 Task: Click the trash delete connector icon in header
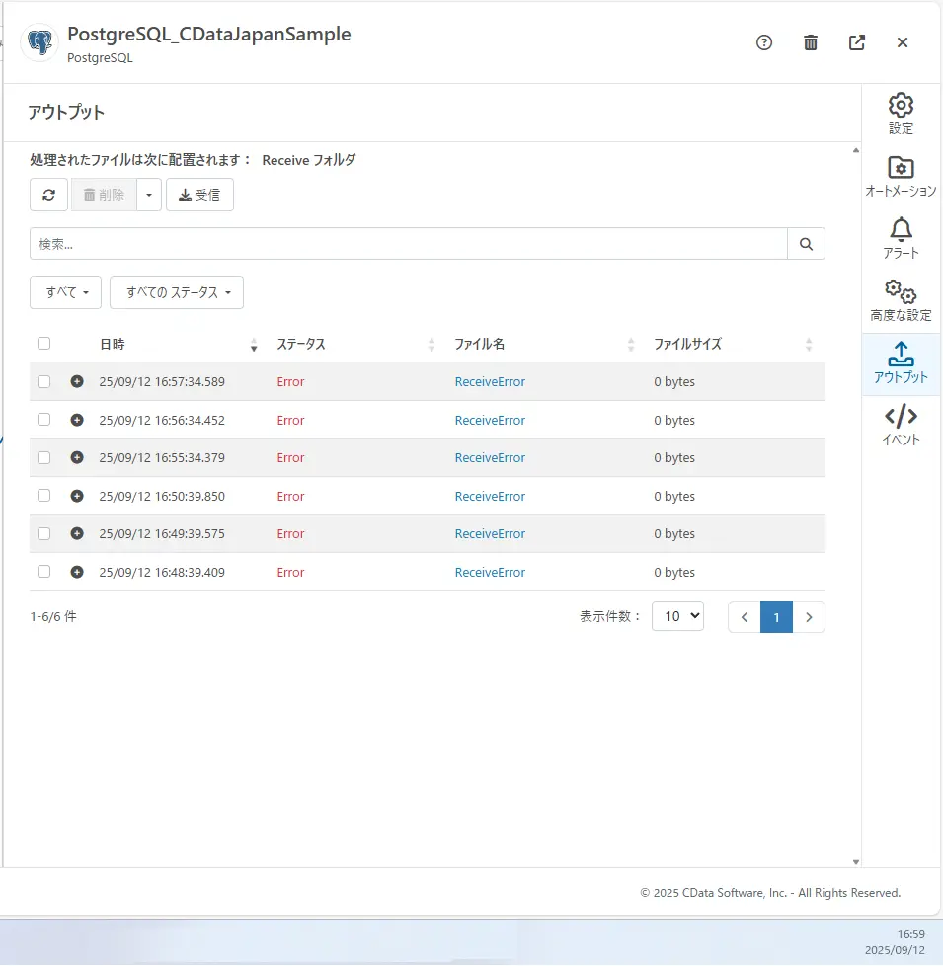point(811,42)
